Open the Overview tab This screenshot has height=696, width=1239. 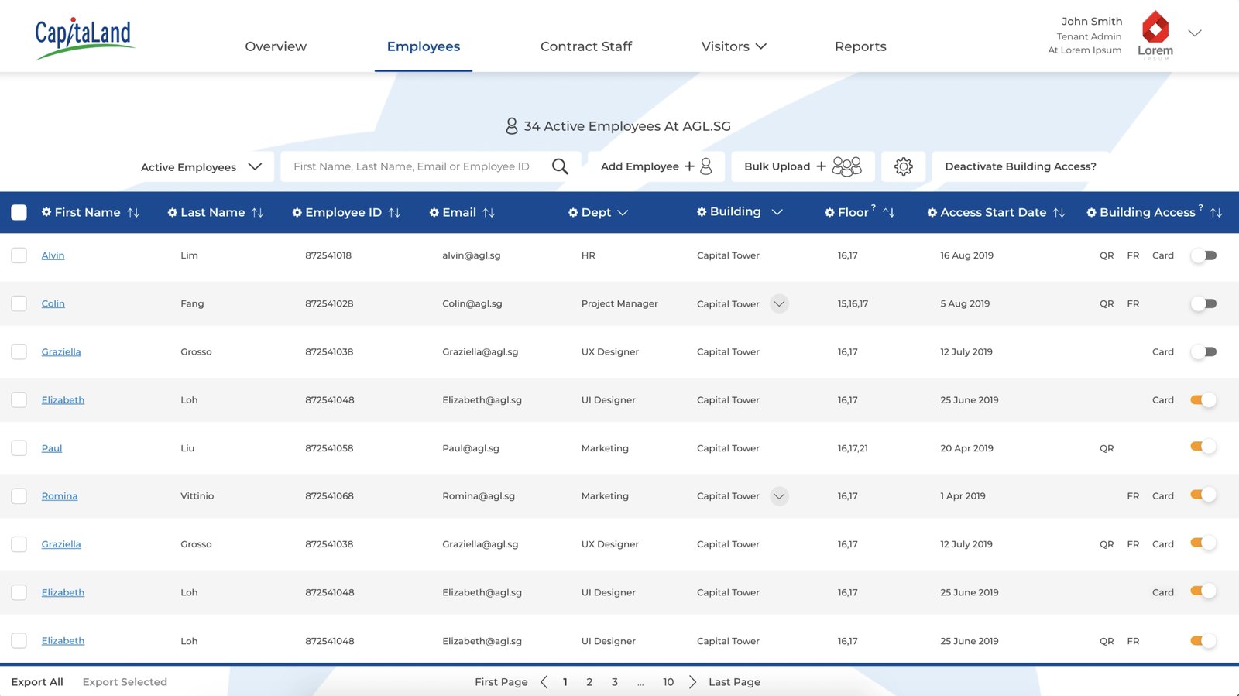point(276,46)
